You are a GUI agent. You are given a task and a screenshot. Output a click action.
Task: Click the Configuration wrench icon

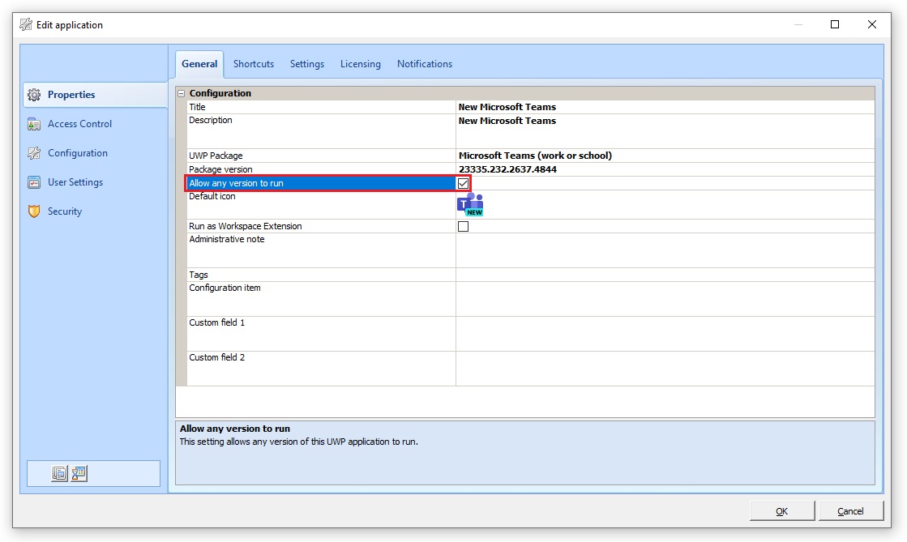click(x=34, y=153)
